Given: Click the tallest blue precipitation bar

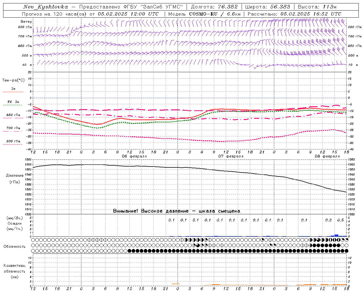Looking at the screenshot, I should pos(336,235).
